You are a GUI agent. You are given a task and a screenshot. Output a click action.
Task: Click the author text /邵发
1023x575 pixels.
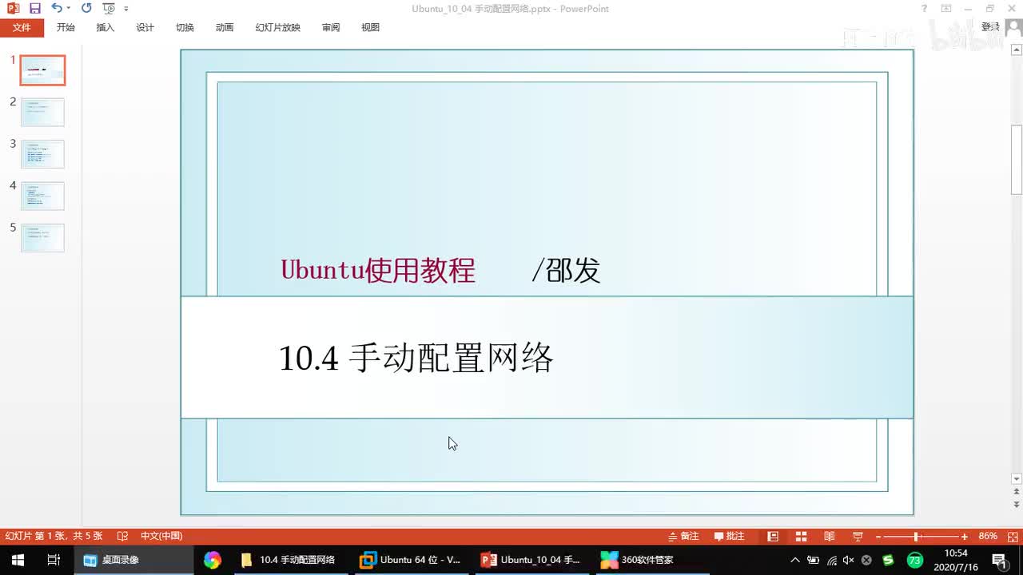[x=566, y=271]
